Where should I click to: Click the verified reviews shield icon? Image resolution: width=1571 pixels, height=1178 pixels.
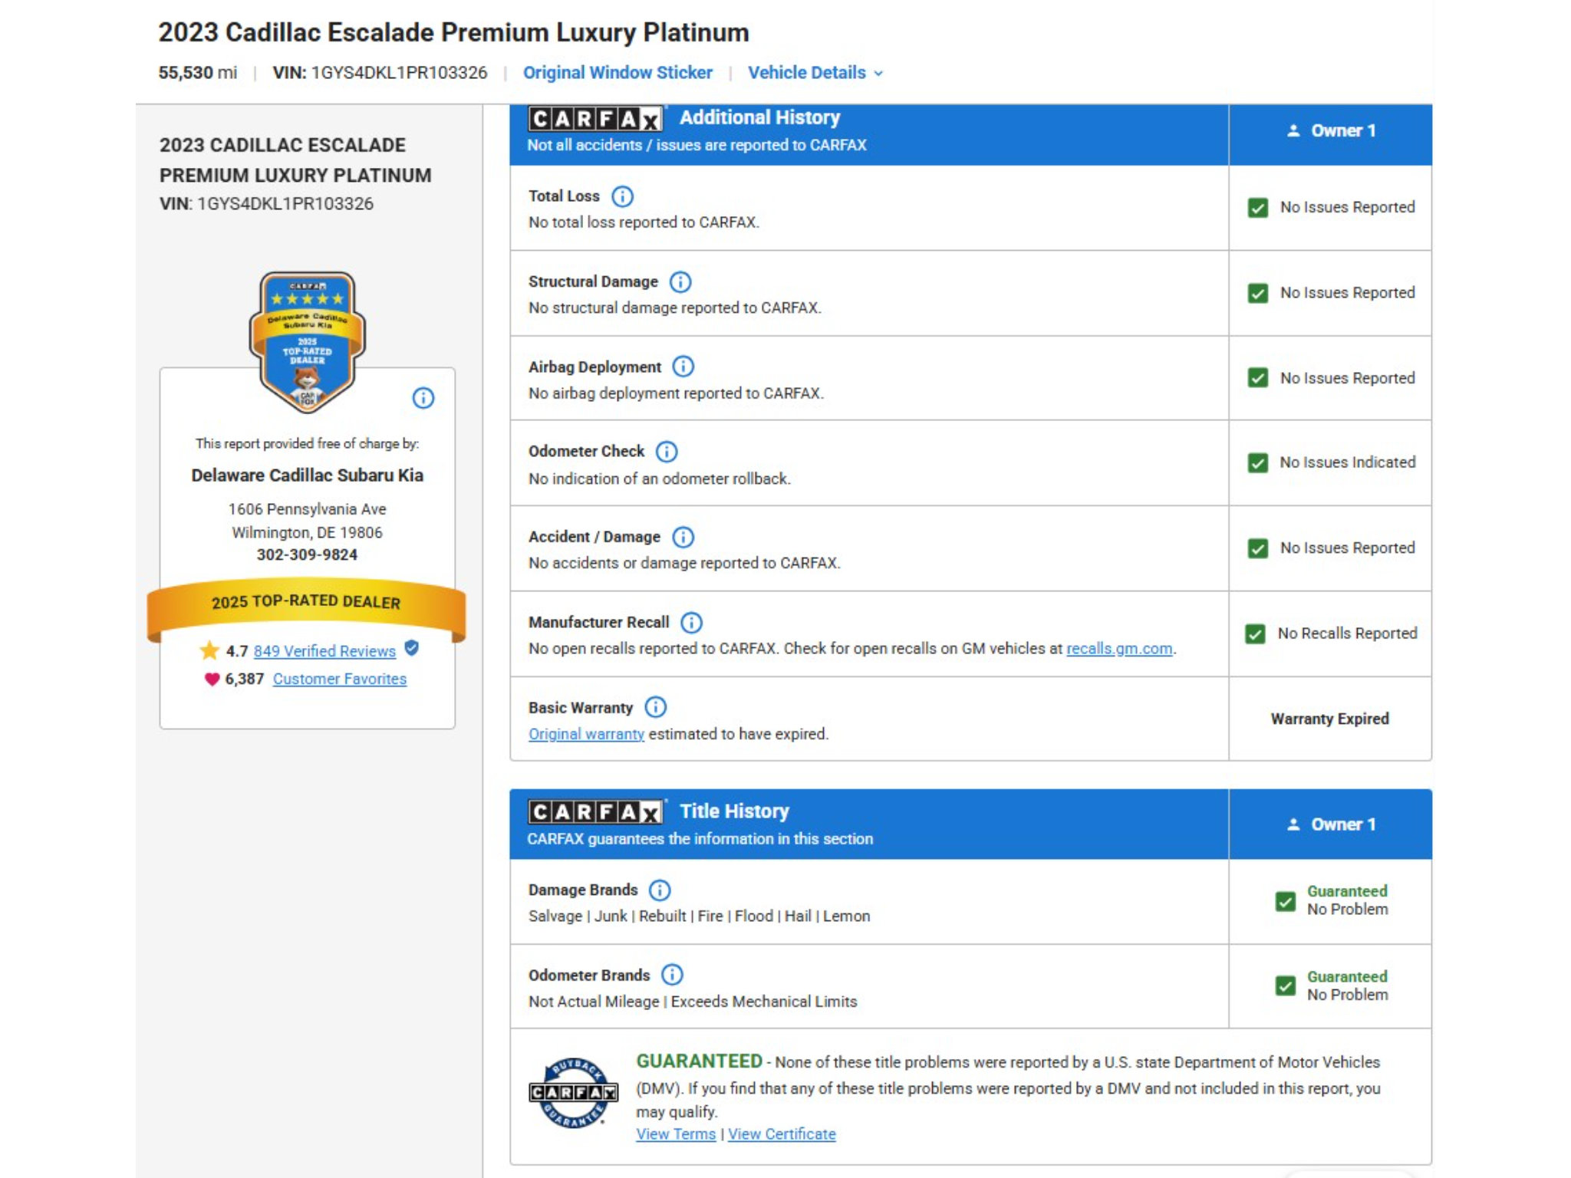click(412, 649)
